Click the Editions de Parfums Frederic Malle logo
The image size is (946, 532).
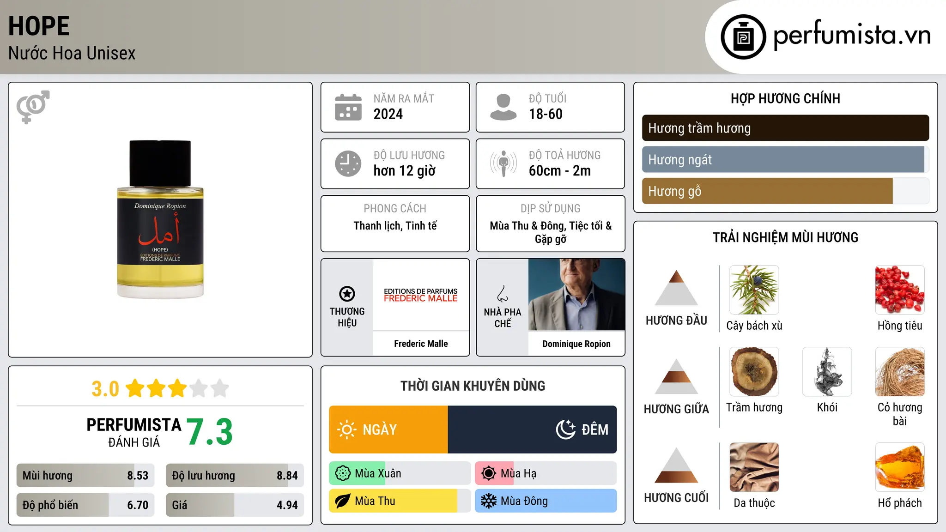pyautogui.click(x=421, y=295)
